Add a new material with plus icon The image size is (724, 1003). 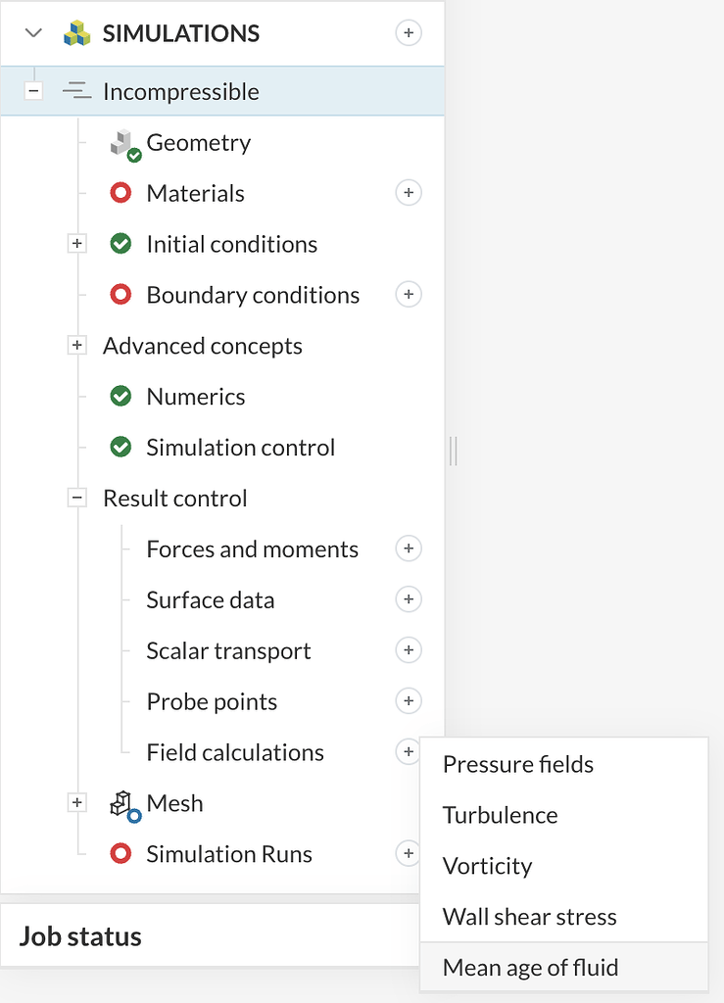pos(409,193)
